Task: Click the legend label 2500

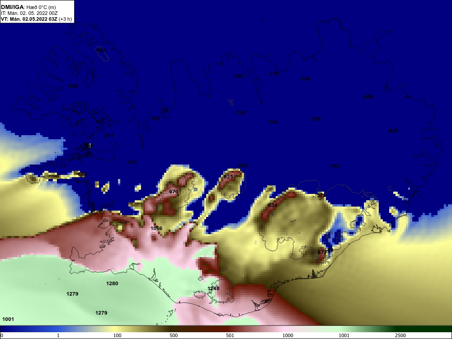Action: point(400,335)
